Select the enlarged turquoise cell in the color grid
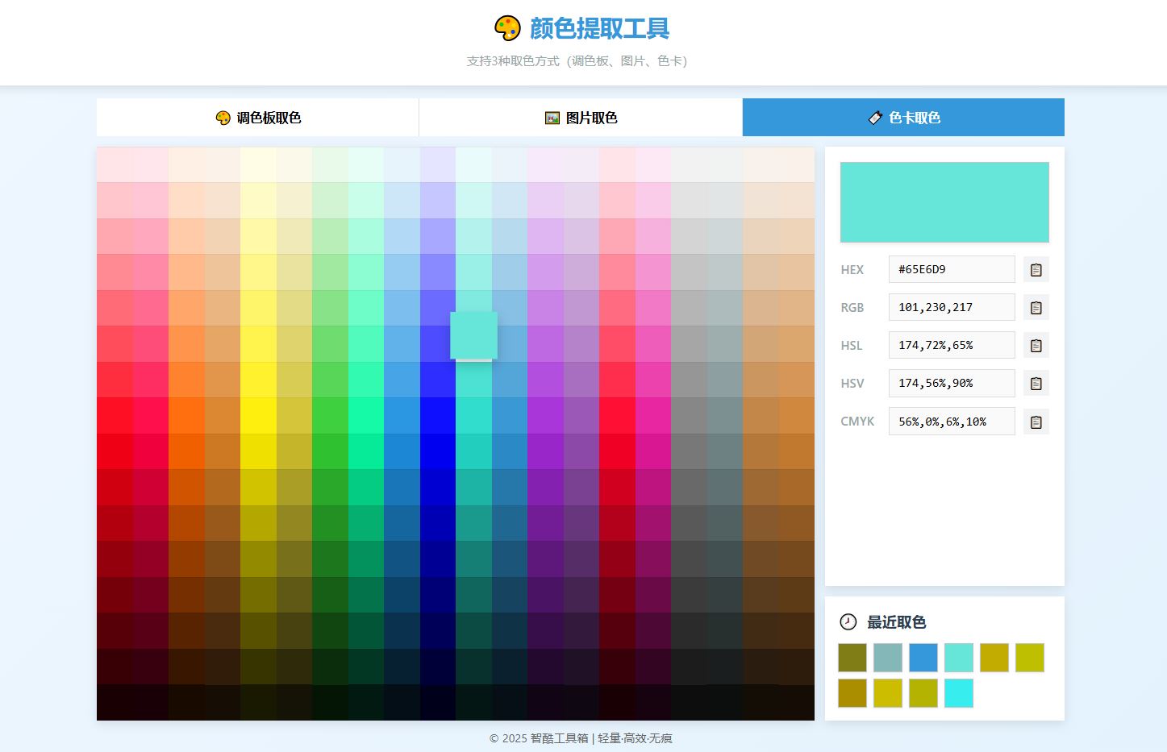 click(x=473, y=335)
